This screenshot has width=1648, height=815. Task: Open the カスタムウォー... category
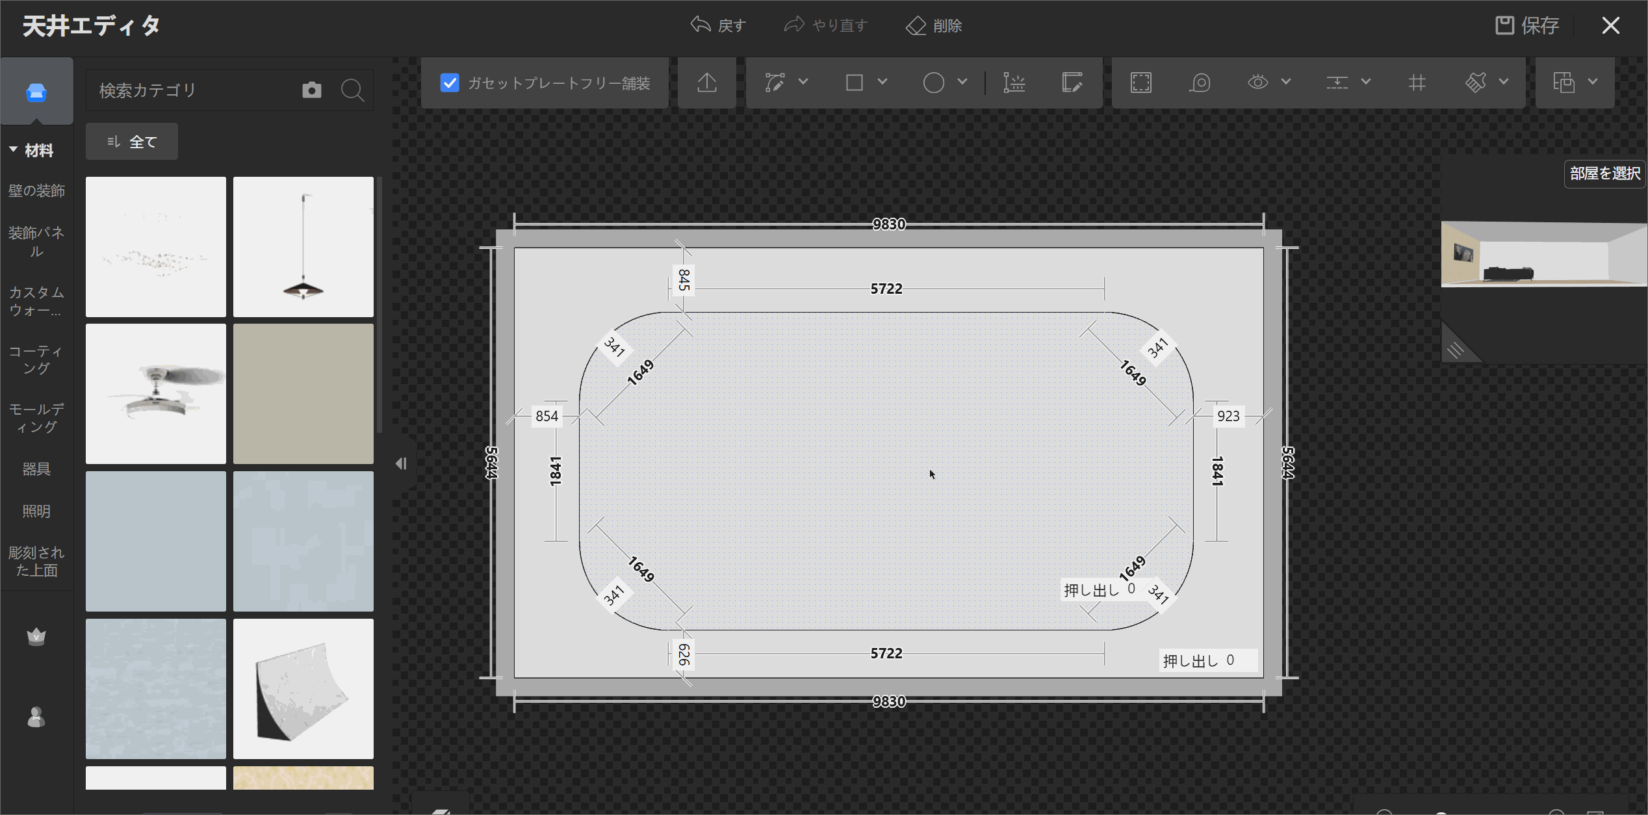36,301
